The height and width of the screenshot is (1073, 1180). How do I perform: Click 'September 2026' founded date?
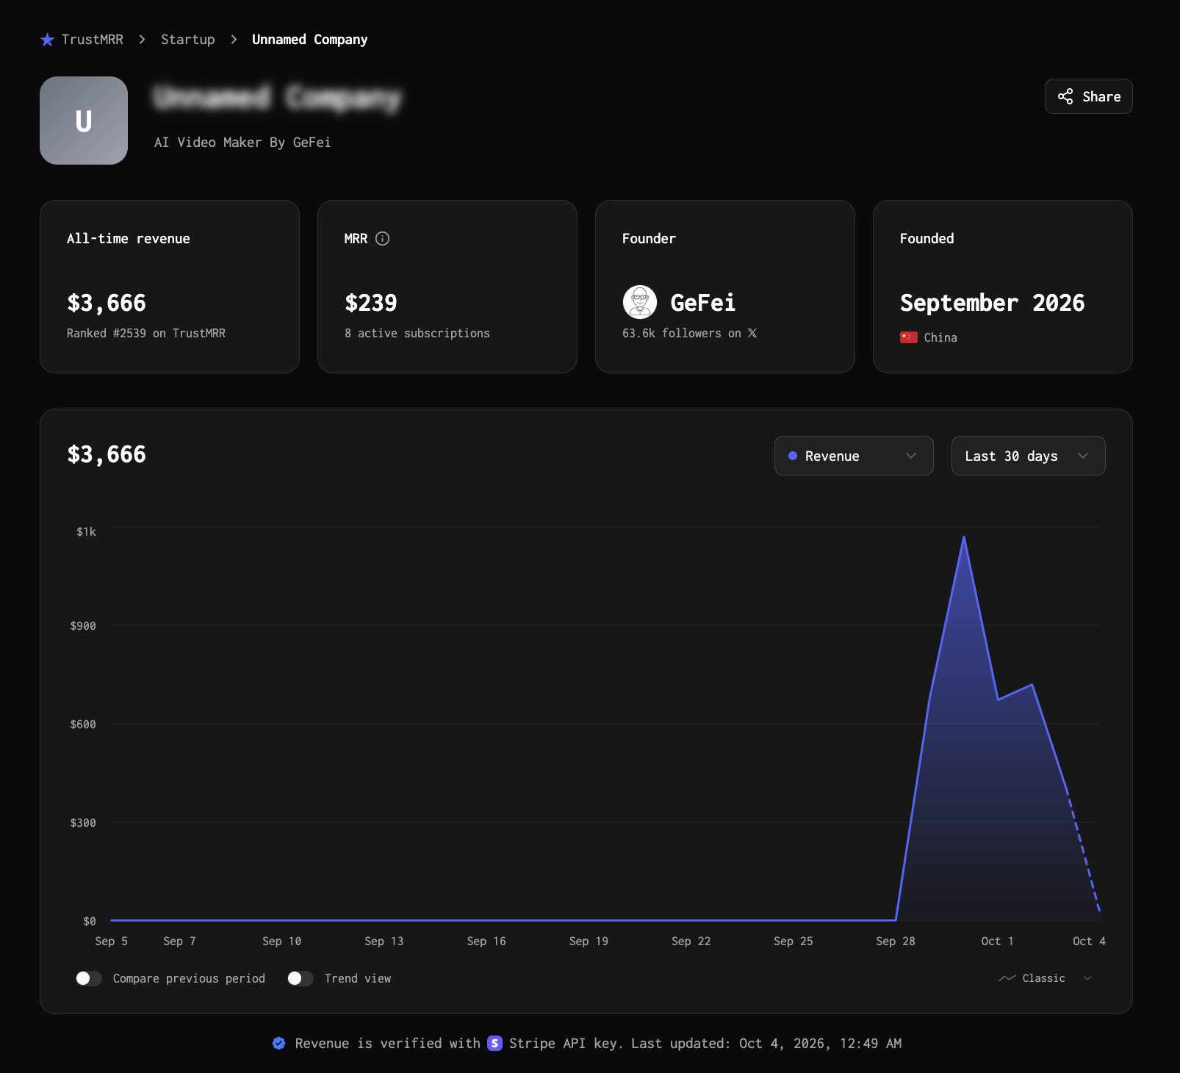992,303
